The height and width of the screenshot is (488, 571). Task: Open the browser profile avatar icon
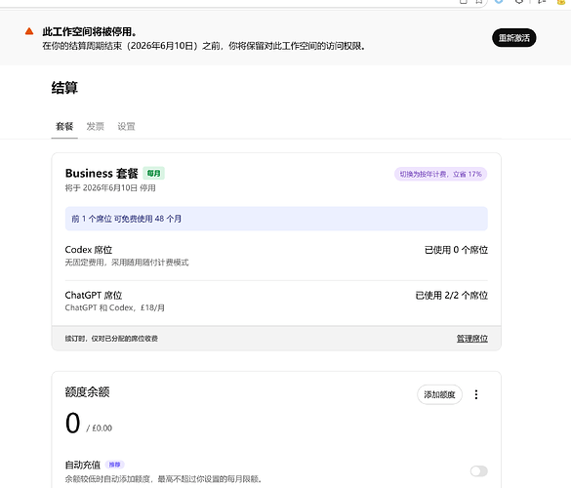pyautogui.click(x=562, y=1)
